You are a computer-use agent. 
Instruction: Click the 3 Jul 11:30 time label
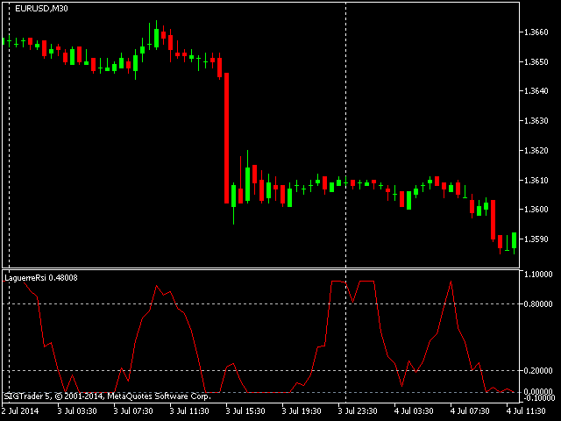click(189, 411)
